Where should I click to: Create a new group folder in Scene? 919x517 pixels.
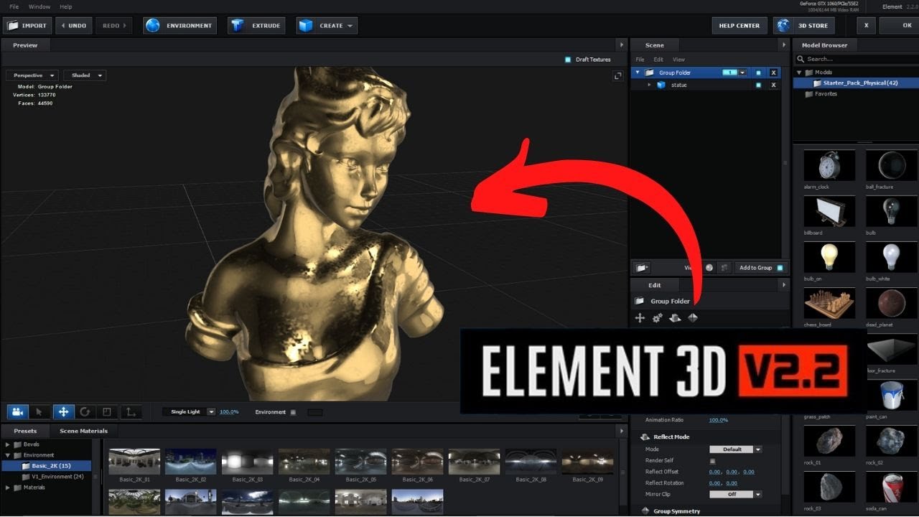coord(642,267)
